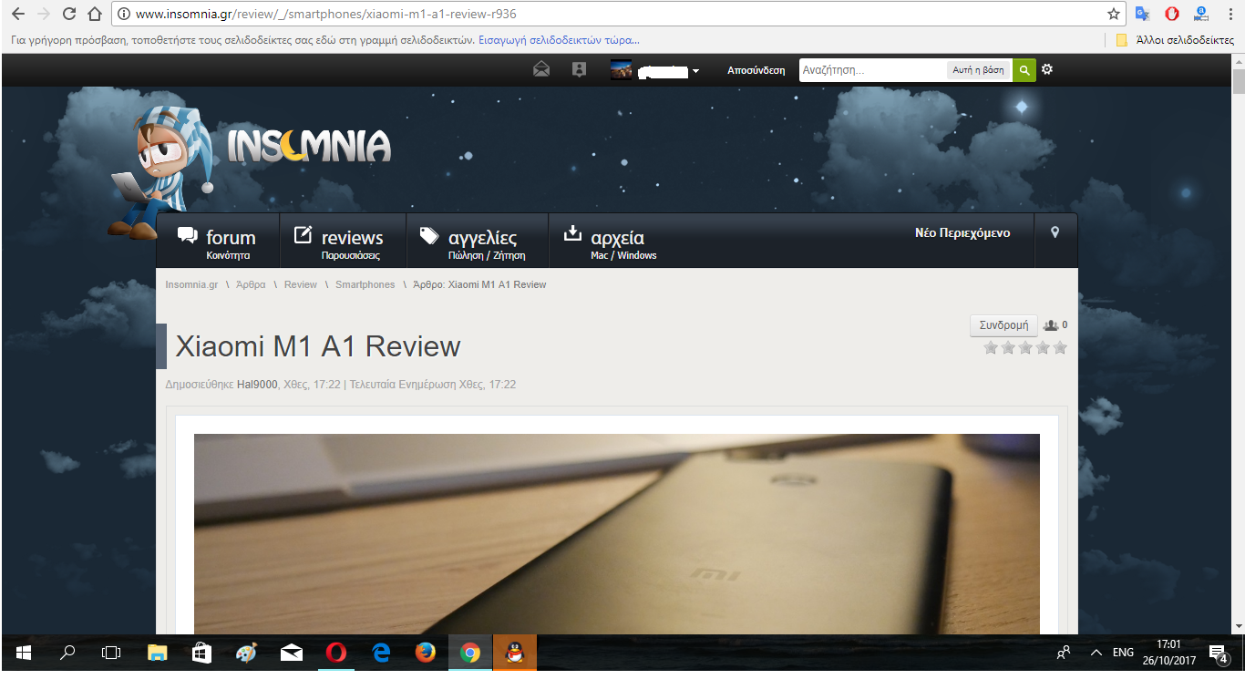Rate article with the fifth star
The height and width of the screenshot is (700, 1245).
click(x=1060, y=347)
